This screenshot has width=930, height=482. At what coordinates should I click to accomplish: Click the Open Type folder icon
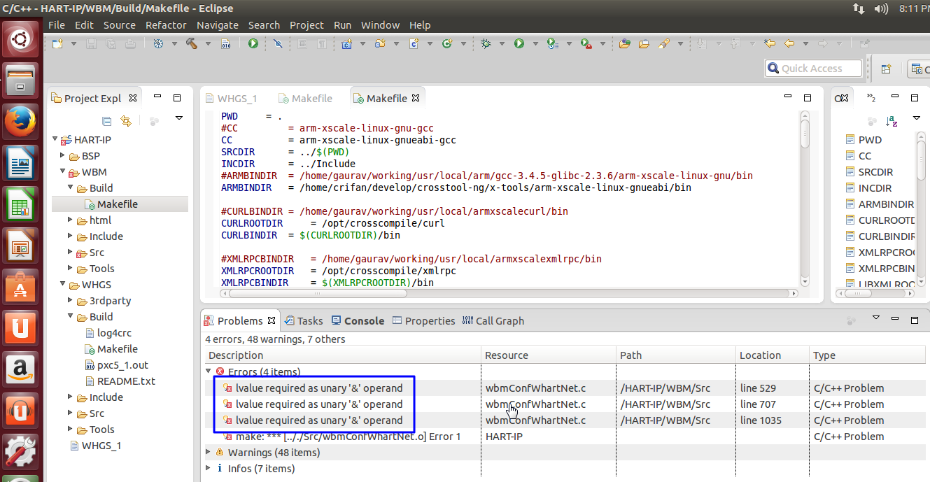point(624,43)
